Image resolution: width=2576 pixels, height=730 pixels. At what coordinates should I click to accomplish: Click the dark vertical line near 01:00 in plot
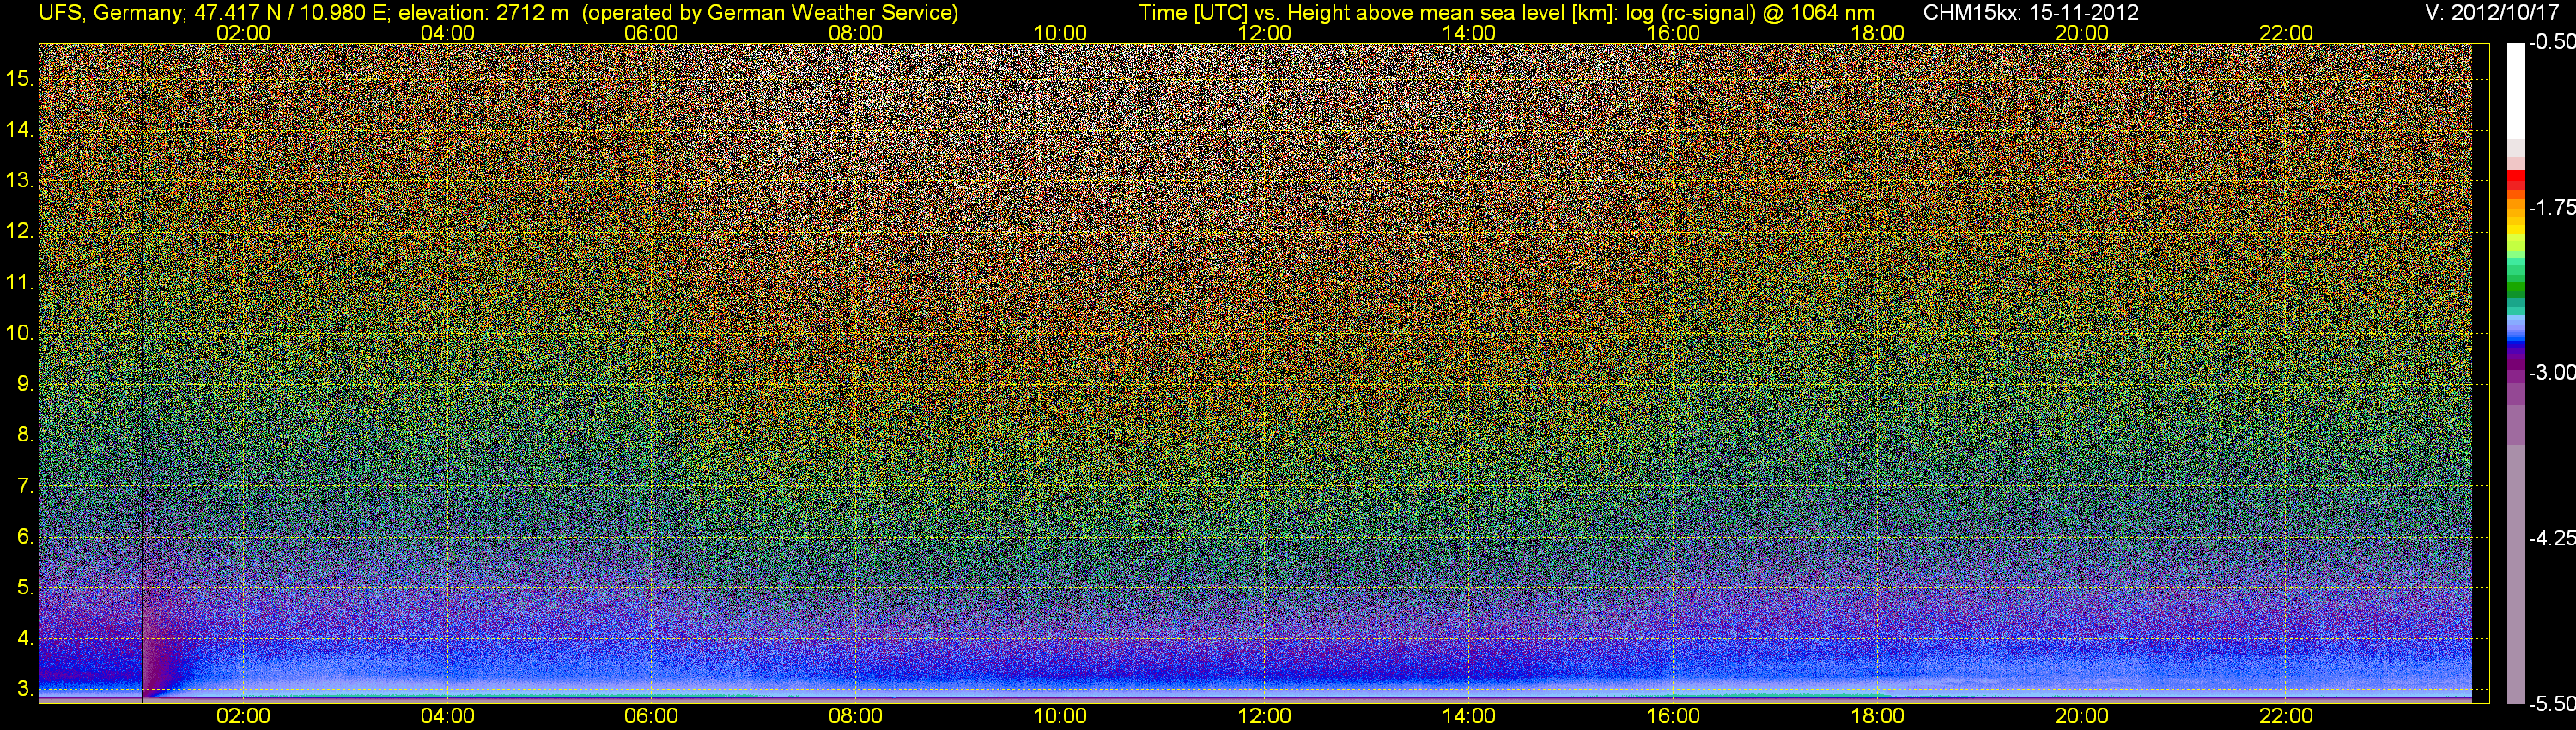coord(143,600)
